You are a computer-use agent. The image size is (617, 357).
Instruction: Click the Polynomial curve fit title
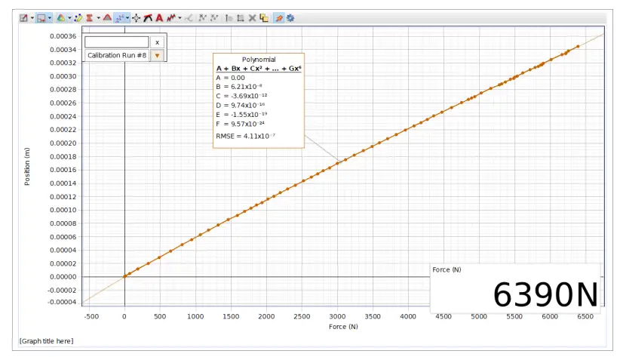(259, 60)
